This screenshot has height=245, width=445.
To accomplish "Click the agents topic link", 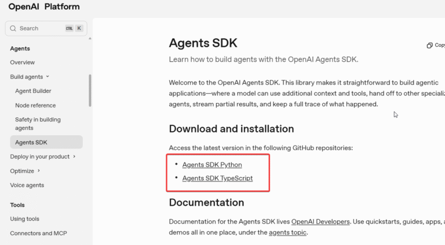I will (287, 232).
